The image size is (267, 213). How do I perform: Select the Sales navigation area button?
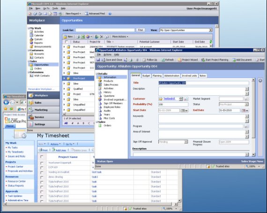(x=44, y=103)
